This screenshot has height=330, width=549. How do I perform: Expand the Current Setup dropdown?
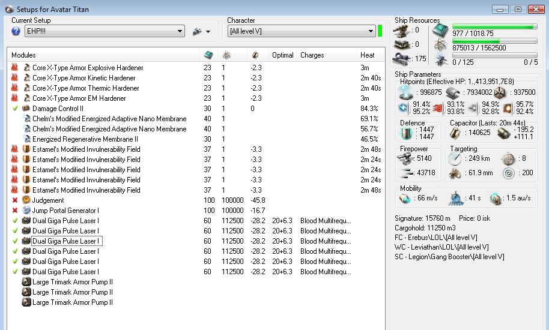[180, 31]
